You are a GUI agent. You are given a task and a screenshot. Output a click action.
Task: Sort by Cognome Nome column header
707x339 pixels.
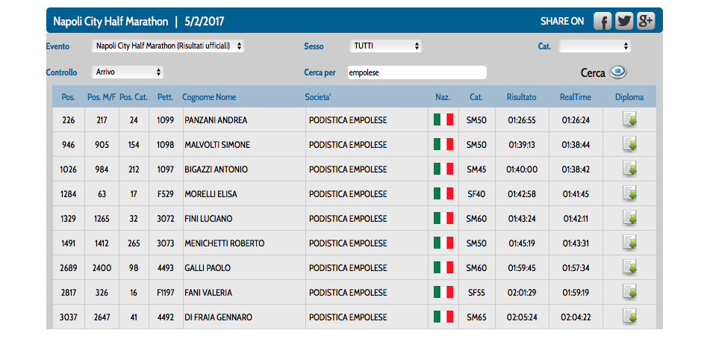click(x=209, y=97)
